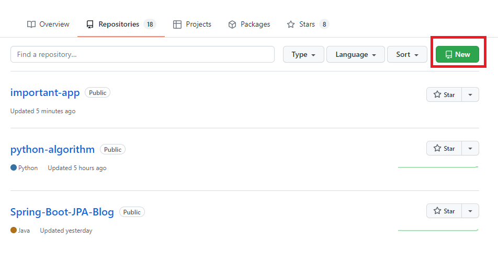The width and height of the screenshot is (498, 253).
Task: Click the python-algorithm activity sparkline graph
Action: tap(438, 167)
